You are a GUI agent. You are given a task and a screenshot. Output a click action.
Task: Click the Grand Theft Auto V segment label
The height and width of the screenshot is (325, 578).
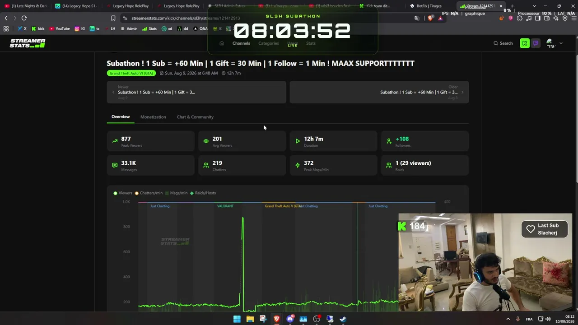283,206
